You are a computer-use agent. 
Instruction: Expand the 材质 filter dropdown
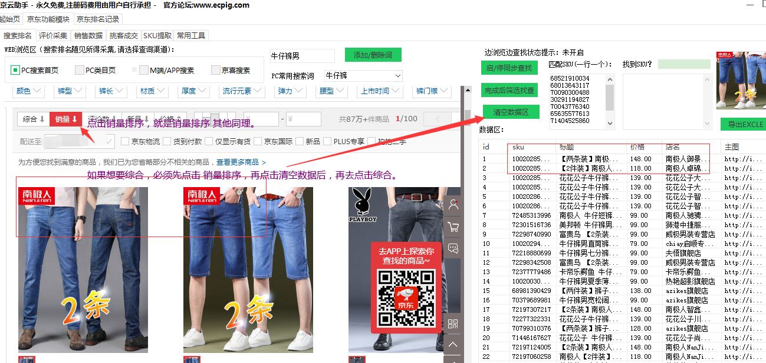tap(153, 91)
